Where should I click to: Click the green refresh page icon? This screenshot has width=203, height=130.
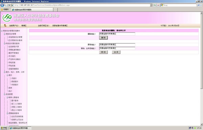(x=155, y=5)
